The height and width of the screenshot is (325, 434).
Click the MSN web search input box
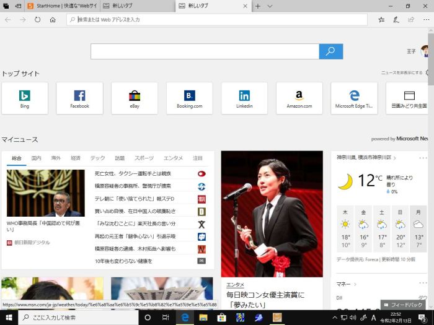(x=205, y=51)
